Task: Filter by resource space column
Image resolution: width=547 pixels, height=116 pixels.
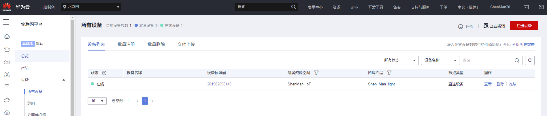Action: click(316, 73)
